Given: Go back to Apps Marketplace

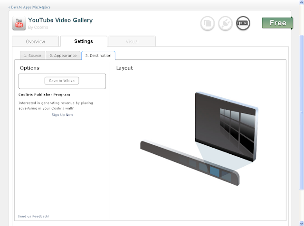Looking at the screenshot, I should 29,7.
